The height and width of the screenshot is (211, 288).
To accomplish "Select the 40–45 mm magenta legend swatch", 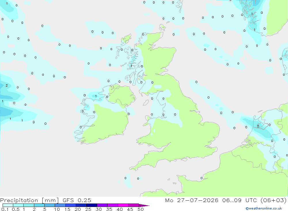I will pyautogui.click(x=123, y=205).
